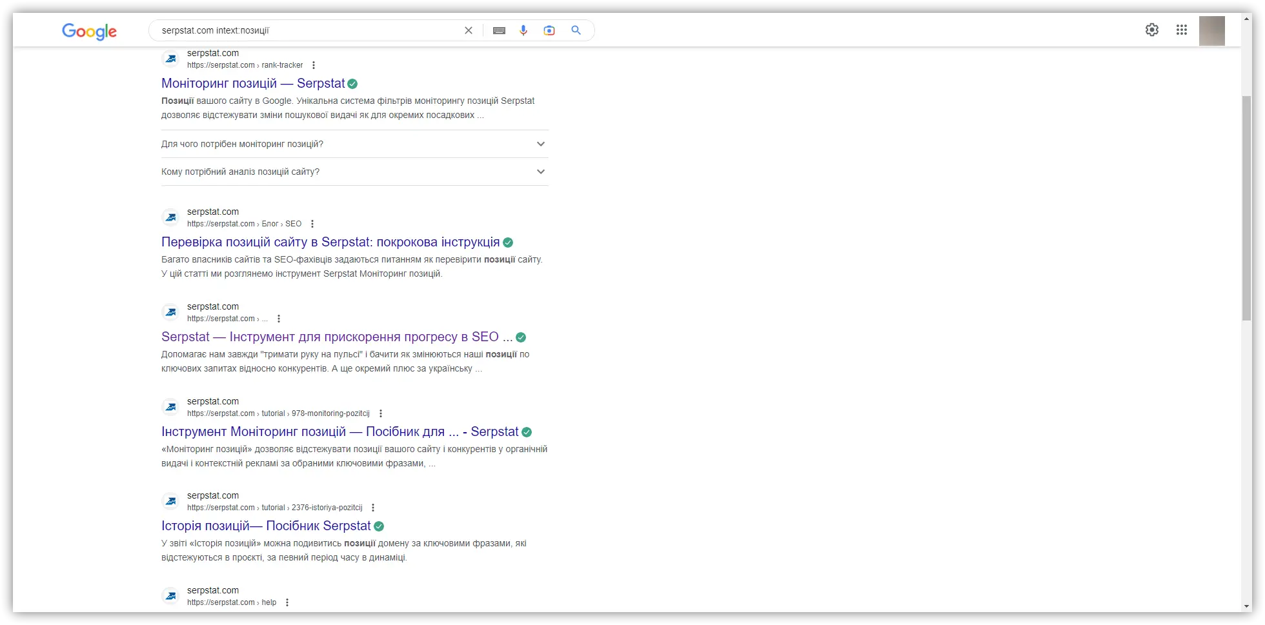
Task: Open more options for third serpstat.com result
Action: (x=279, y=319)
